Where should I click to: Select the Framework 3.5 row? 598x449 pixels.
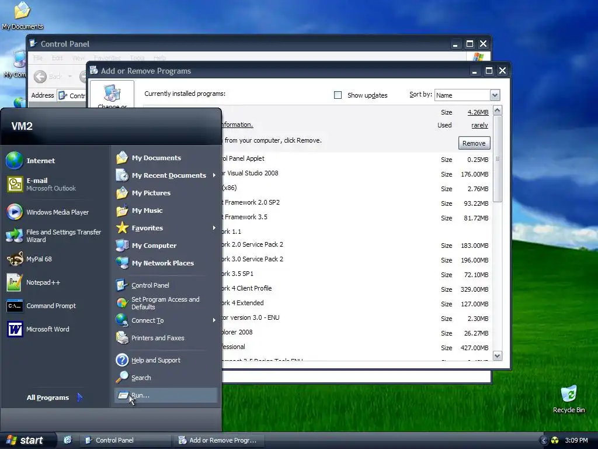tap(357, 217)
